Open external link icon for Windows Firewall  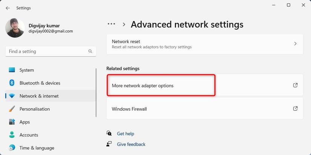pos(295,108)
